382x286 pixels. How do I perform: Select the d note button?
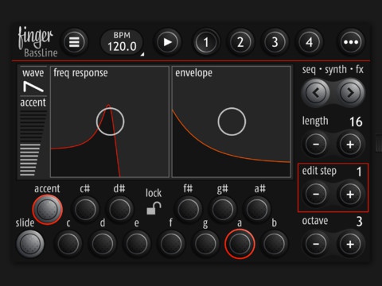click(x=103, y=244)
